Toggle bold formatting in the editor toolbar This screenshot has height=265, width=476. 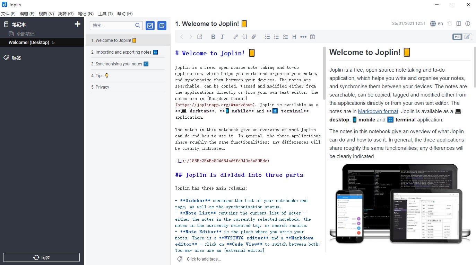coord(213,37)
